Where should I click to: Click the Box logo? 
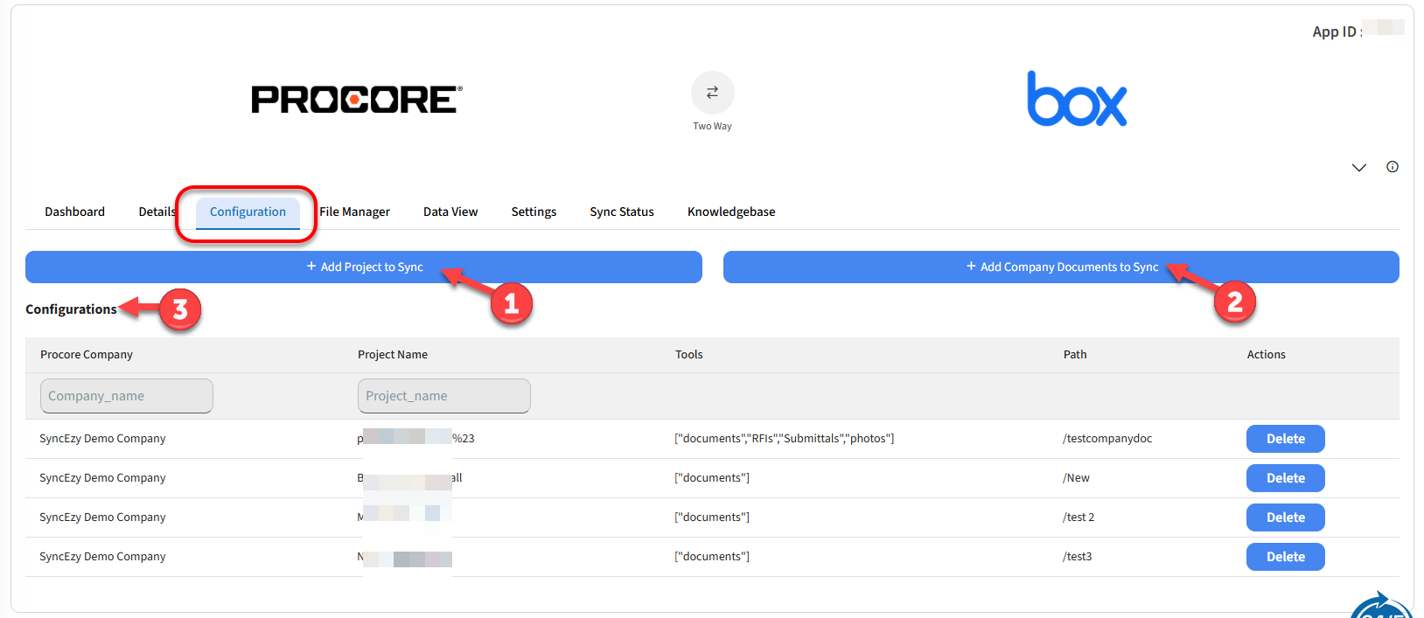1076,100
